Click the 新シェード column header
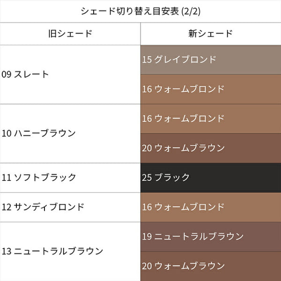Image resolution: width=281 pixels, height=281 pixels. coord(210,34)
